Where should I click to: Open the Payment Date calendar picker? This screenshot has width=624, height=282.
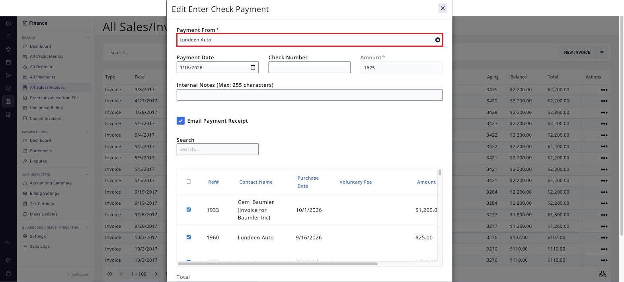point(253,67)
